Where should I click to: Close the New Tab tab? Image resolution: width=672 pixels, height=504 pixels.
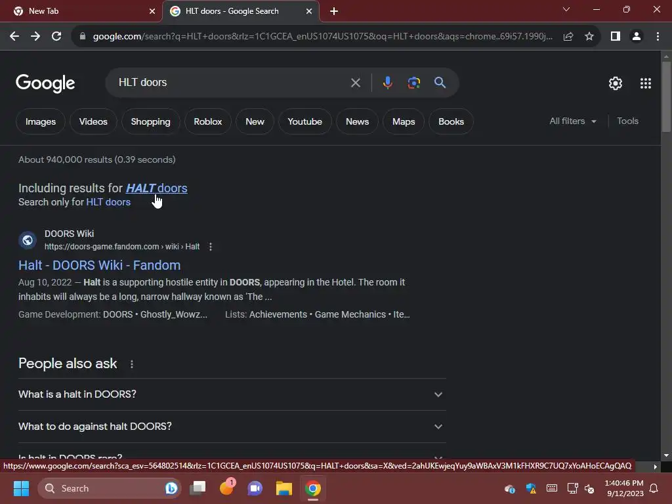[152, 11]
